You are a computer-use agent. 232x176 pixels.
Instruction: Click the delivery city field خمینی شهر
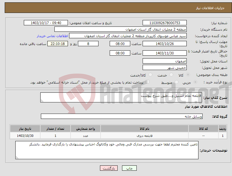coord(165,68)
